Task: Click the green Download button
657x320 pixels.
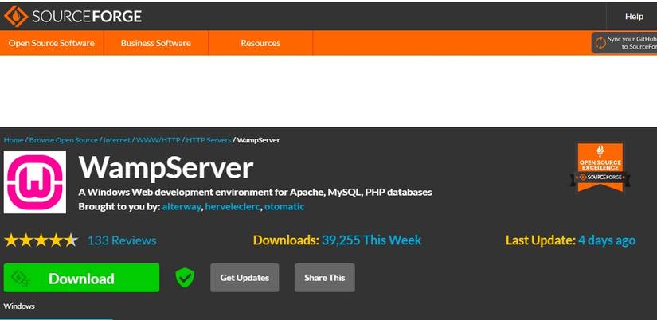Action: tap(81, 278)
